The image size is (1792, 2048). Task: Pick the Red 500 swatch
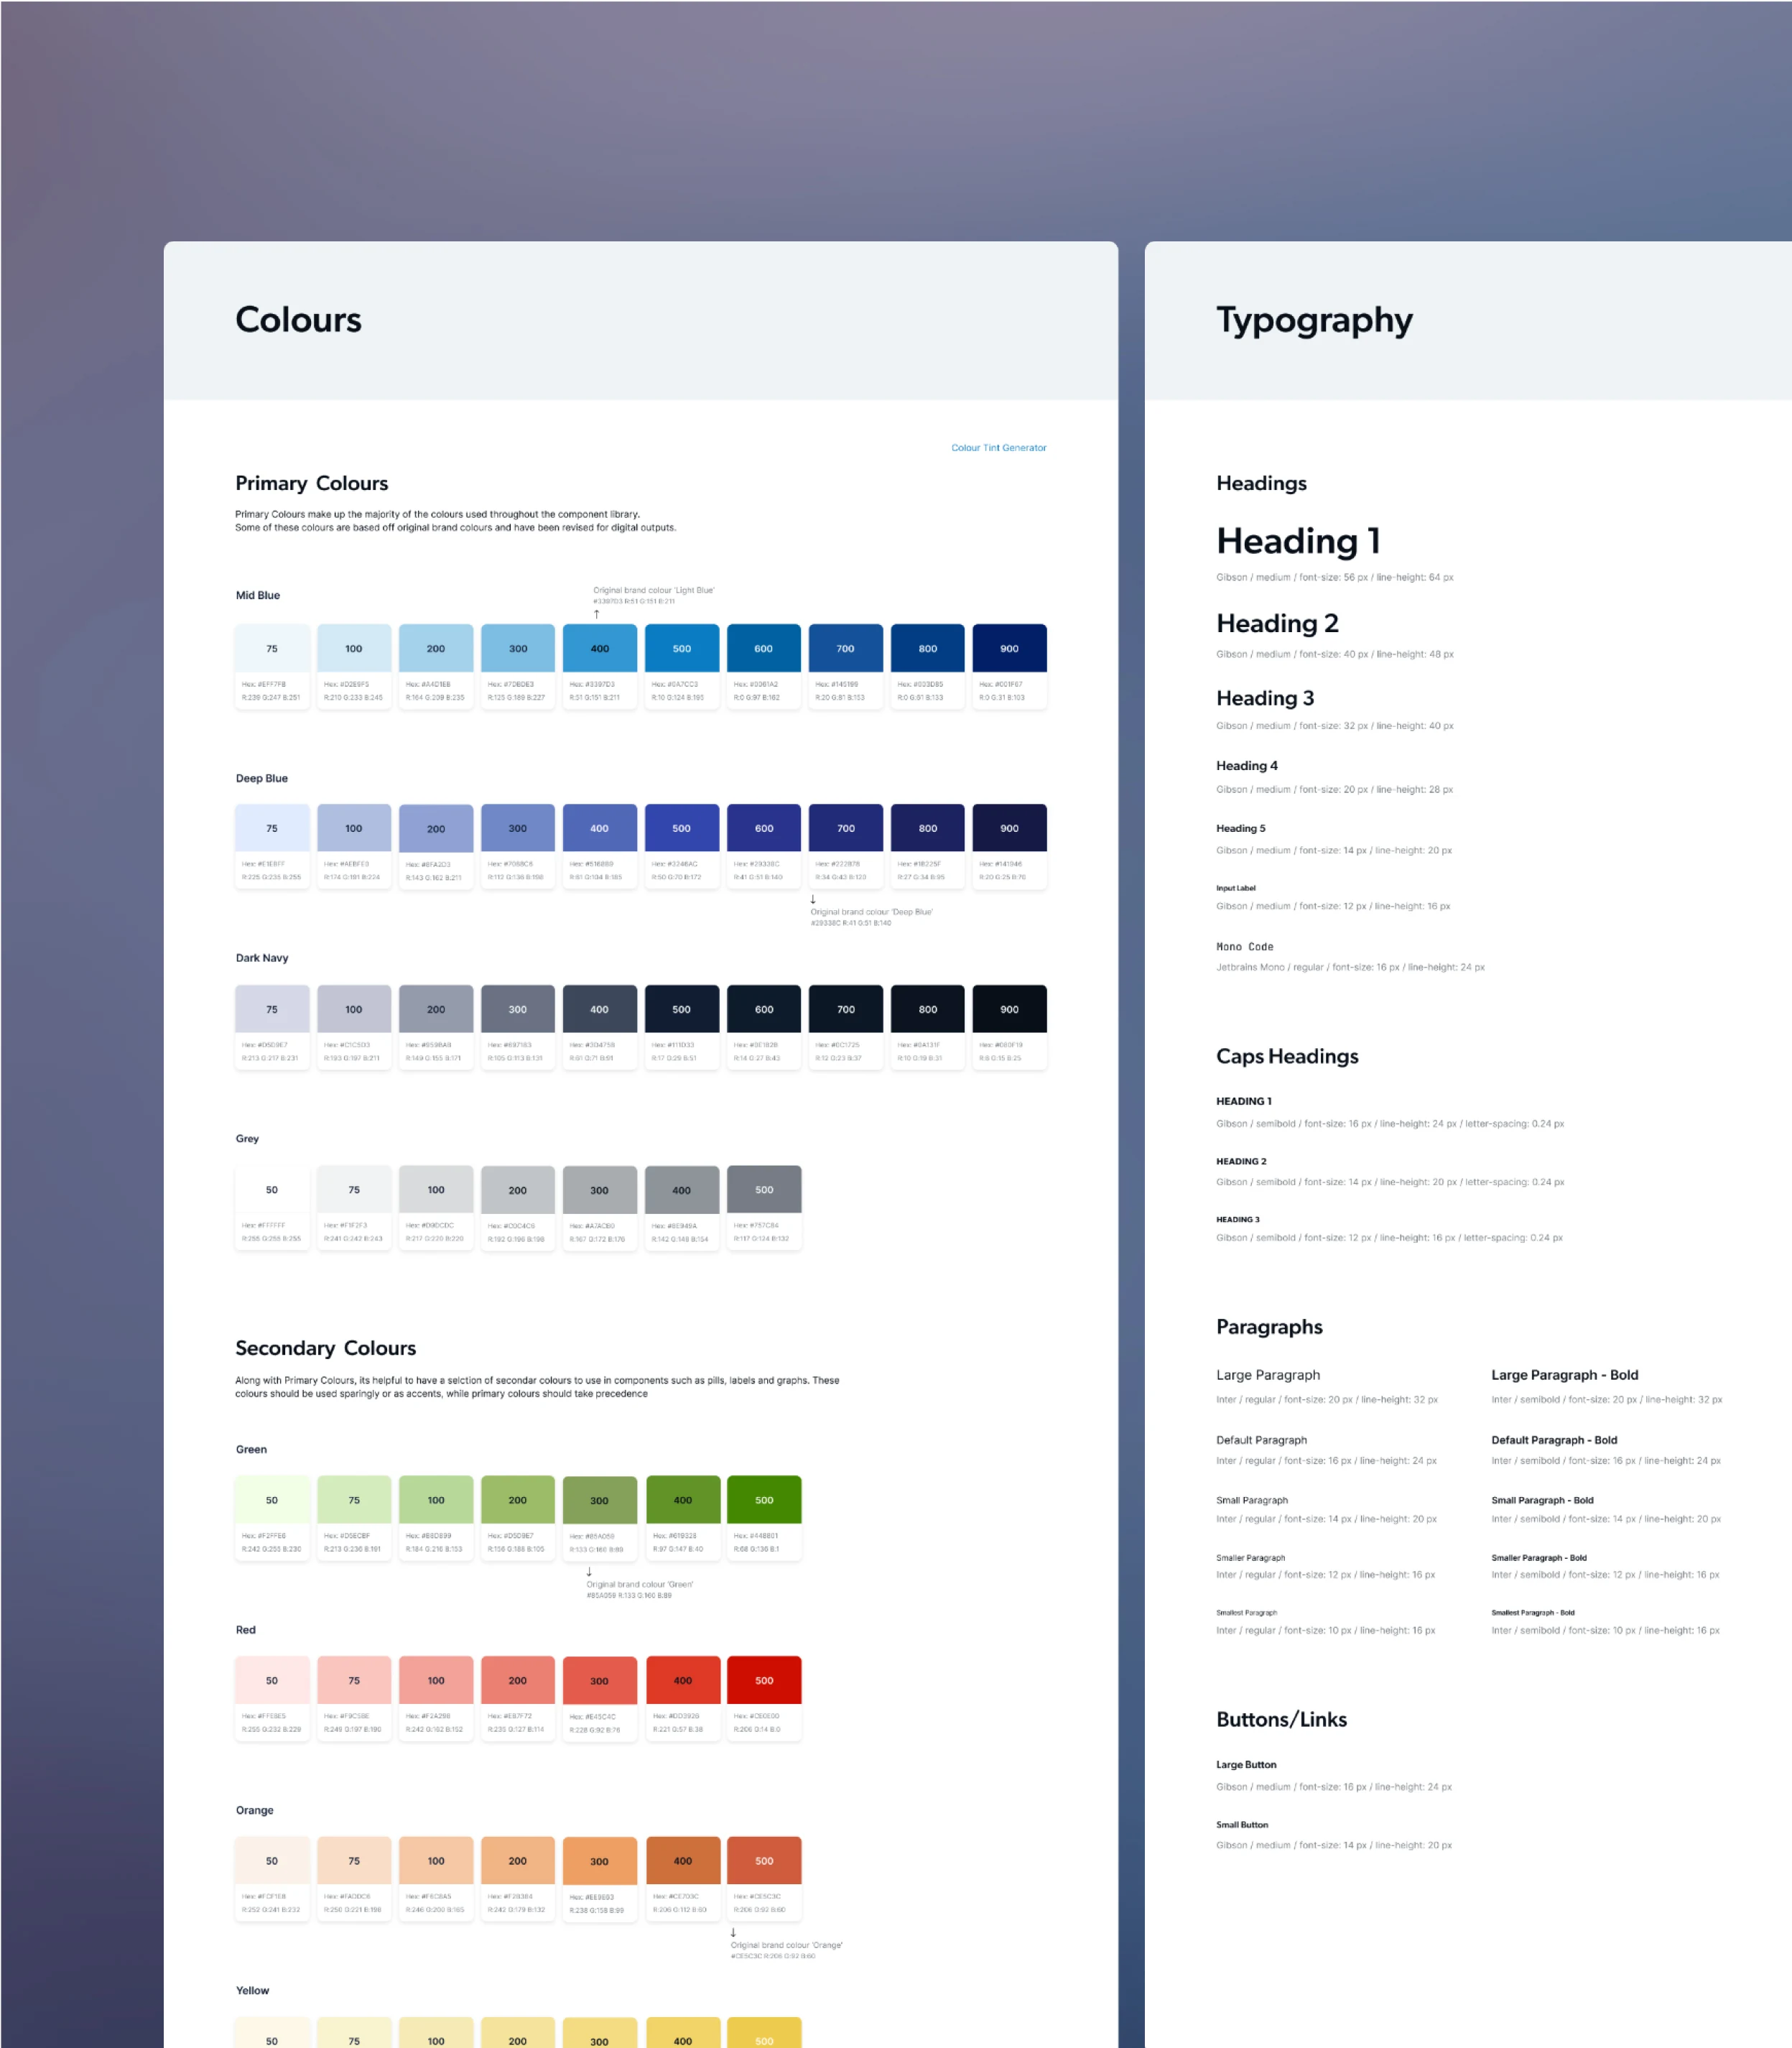[764, 1698]
